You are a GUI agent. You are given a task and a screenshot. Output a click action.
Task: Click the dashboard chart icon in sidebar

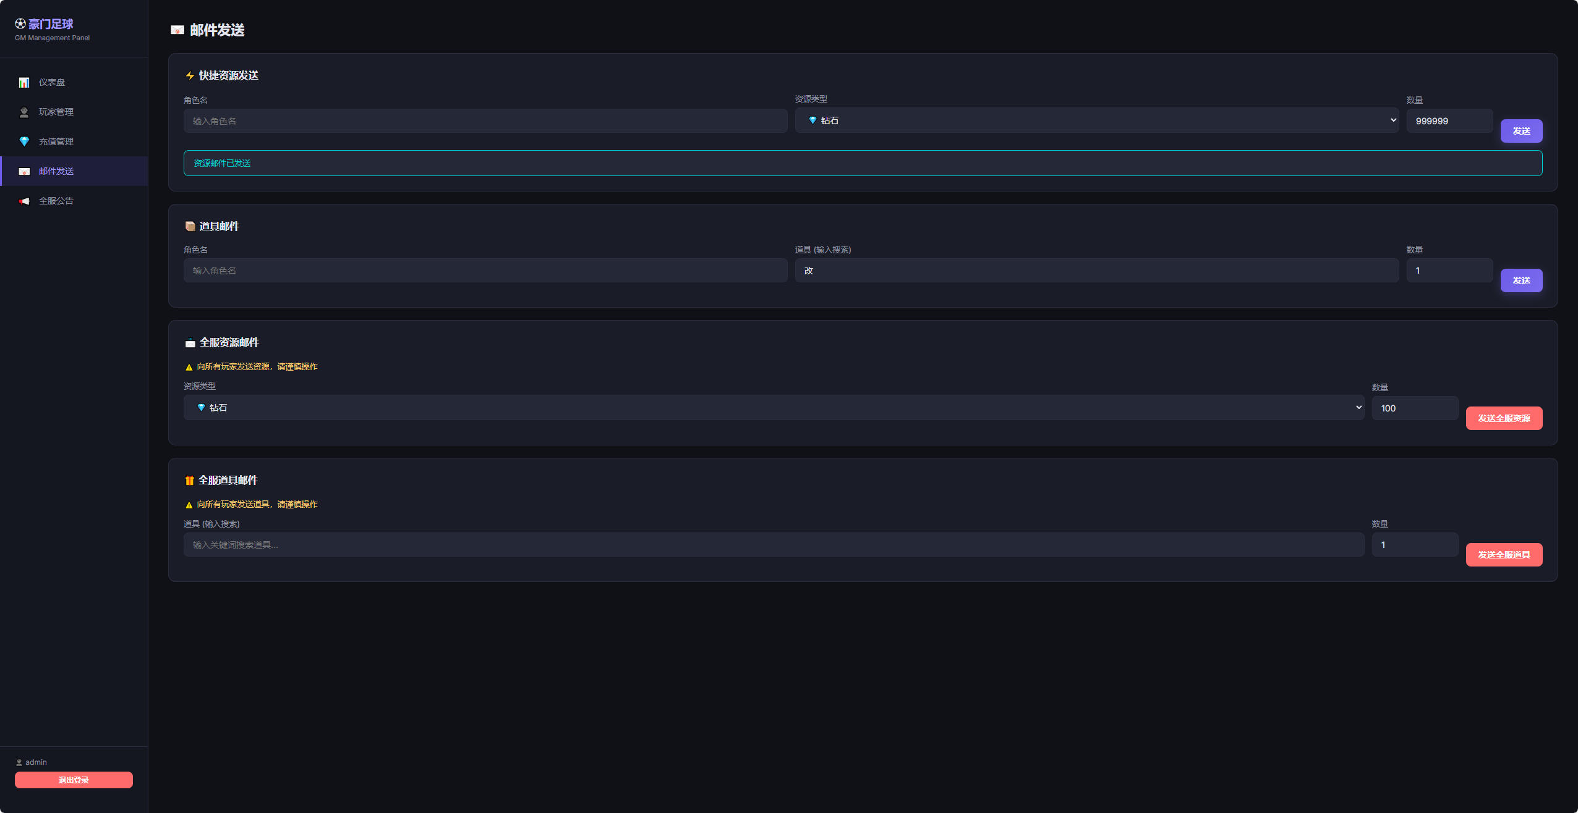click(x=24, y=83)
